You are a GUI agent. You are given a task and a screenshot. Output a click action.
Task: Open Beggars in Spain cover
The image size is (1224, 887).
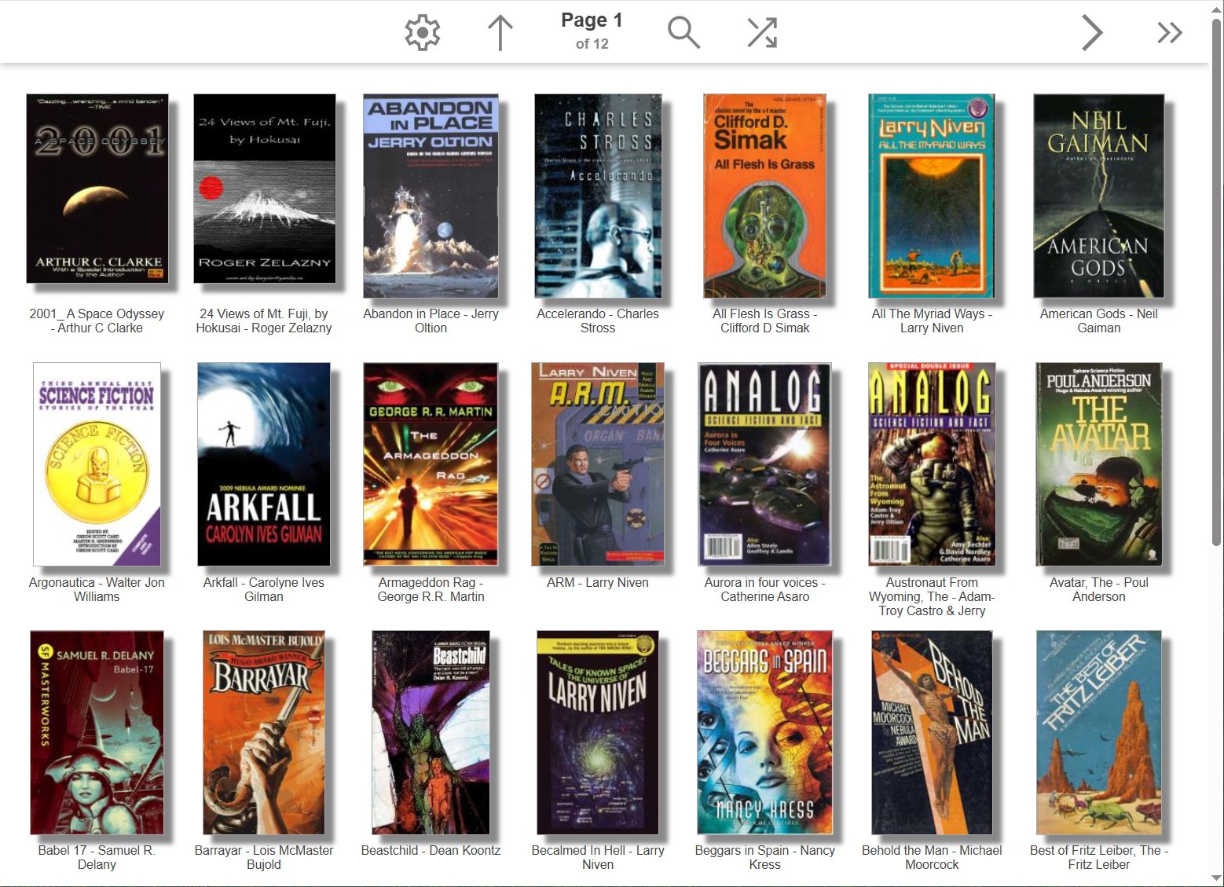pos(764,732)
